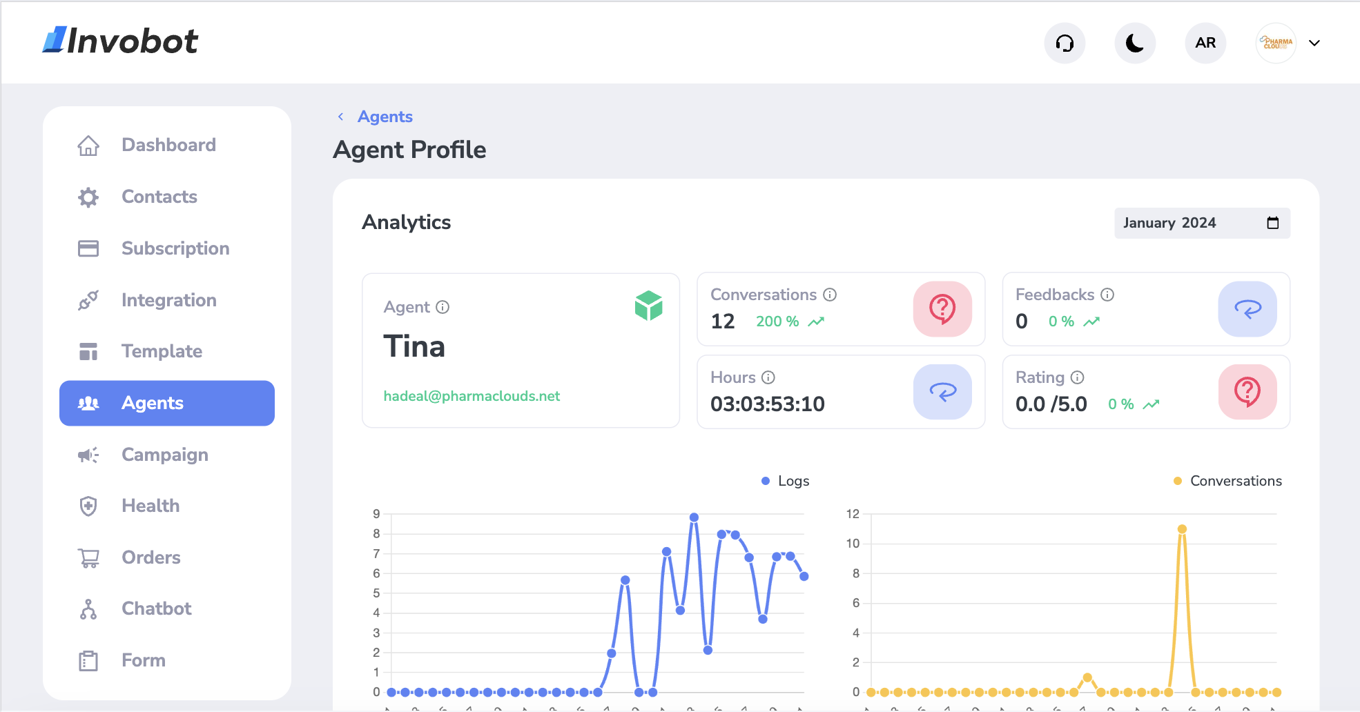Toggle dark mode with the moon icon
Screen dimensions: 1360x712
click(x=1134, y=43)
